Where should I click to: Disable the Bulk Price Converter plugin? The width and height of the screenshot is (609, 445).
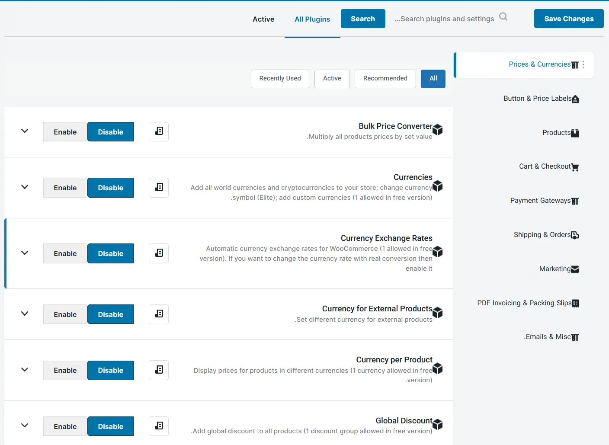tap(110, 132)
